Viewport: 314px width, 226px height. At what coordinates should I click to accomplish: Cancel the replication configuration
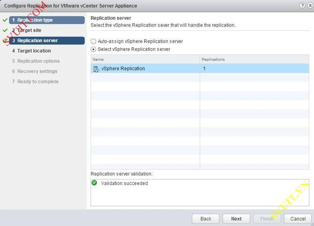pyautogui.click(x=298, y=219)
